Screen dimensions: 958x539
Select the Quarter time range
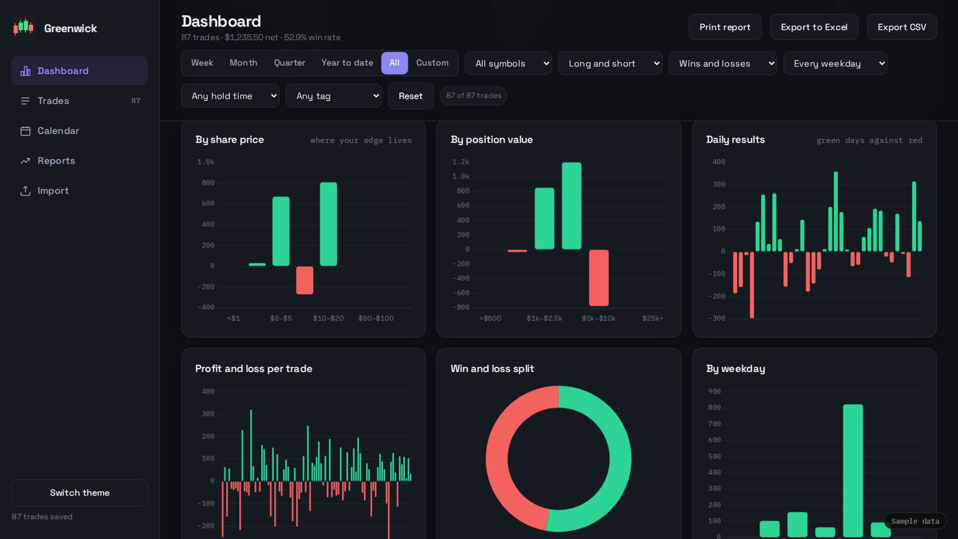tap(289, 63)
